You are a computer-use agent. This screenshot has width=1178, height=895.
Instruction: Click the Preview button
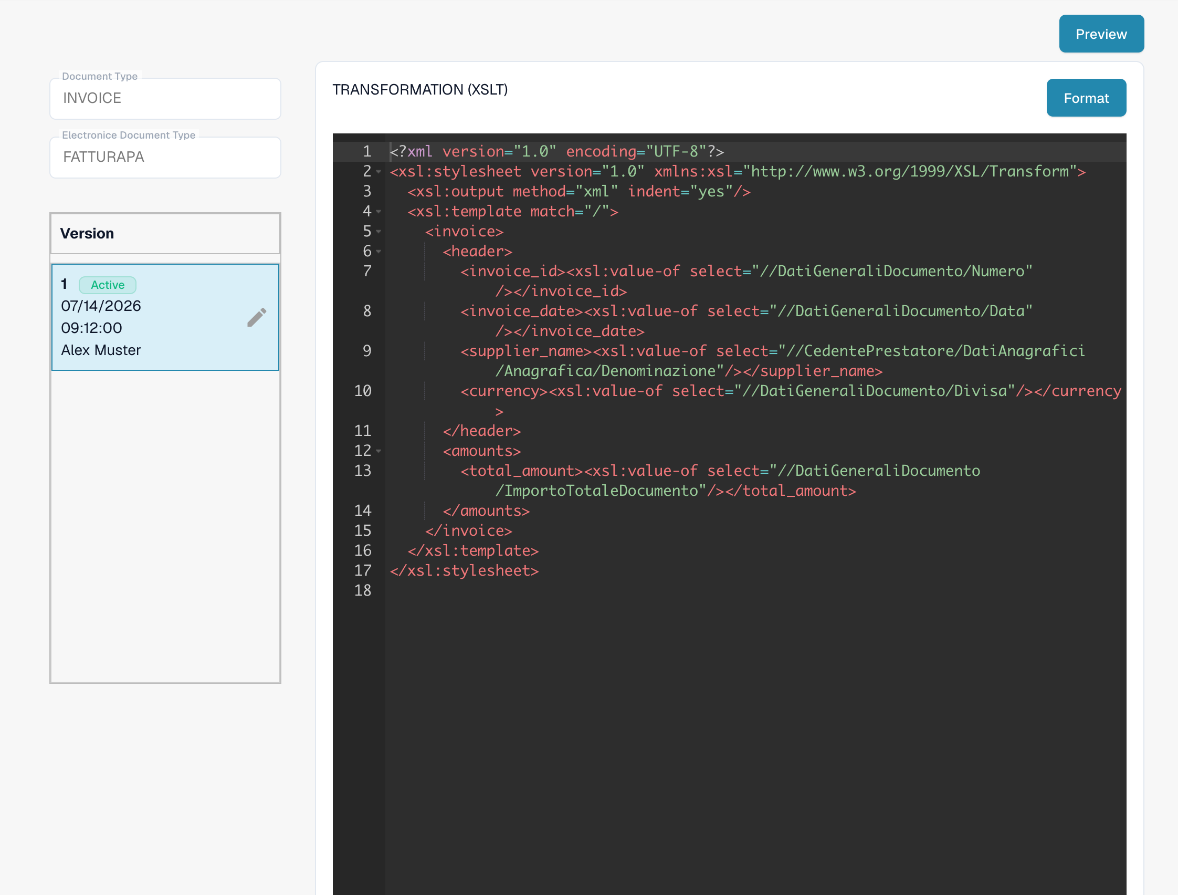tap(1101, 34)
